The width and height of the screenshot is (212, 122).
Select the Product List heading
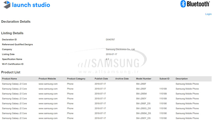click(x=11, y=72)
